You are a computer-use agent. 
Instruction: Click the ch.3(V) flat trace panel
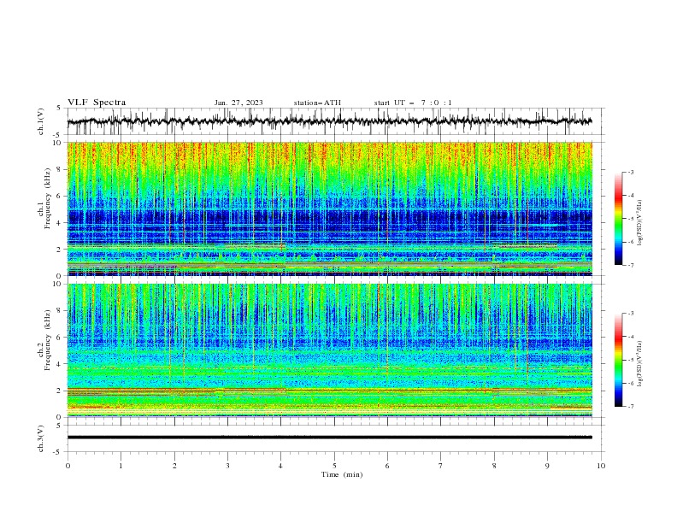pyautogui.click(x=335, y=438)
